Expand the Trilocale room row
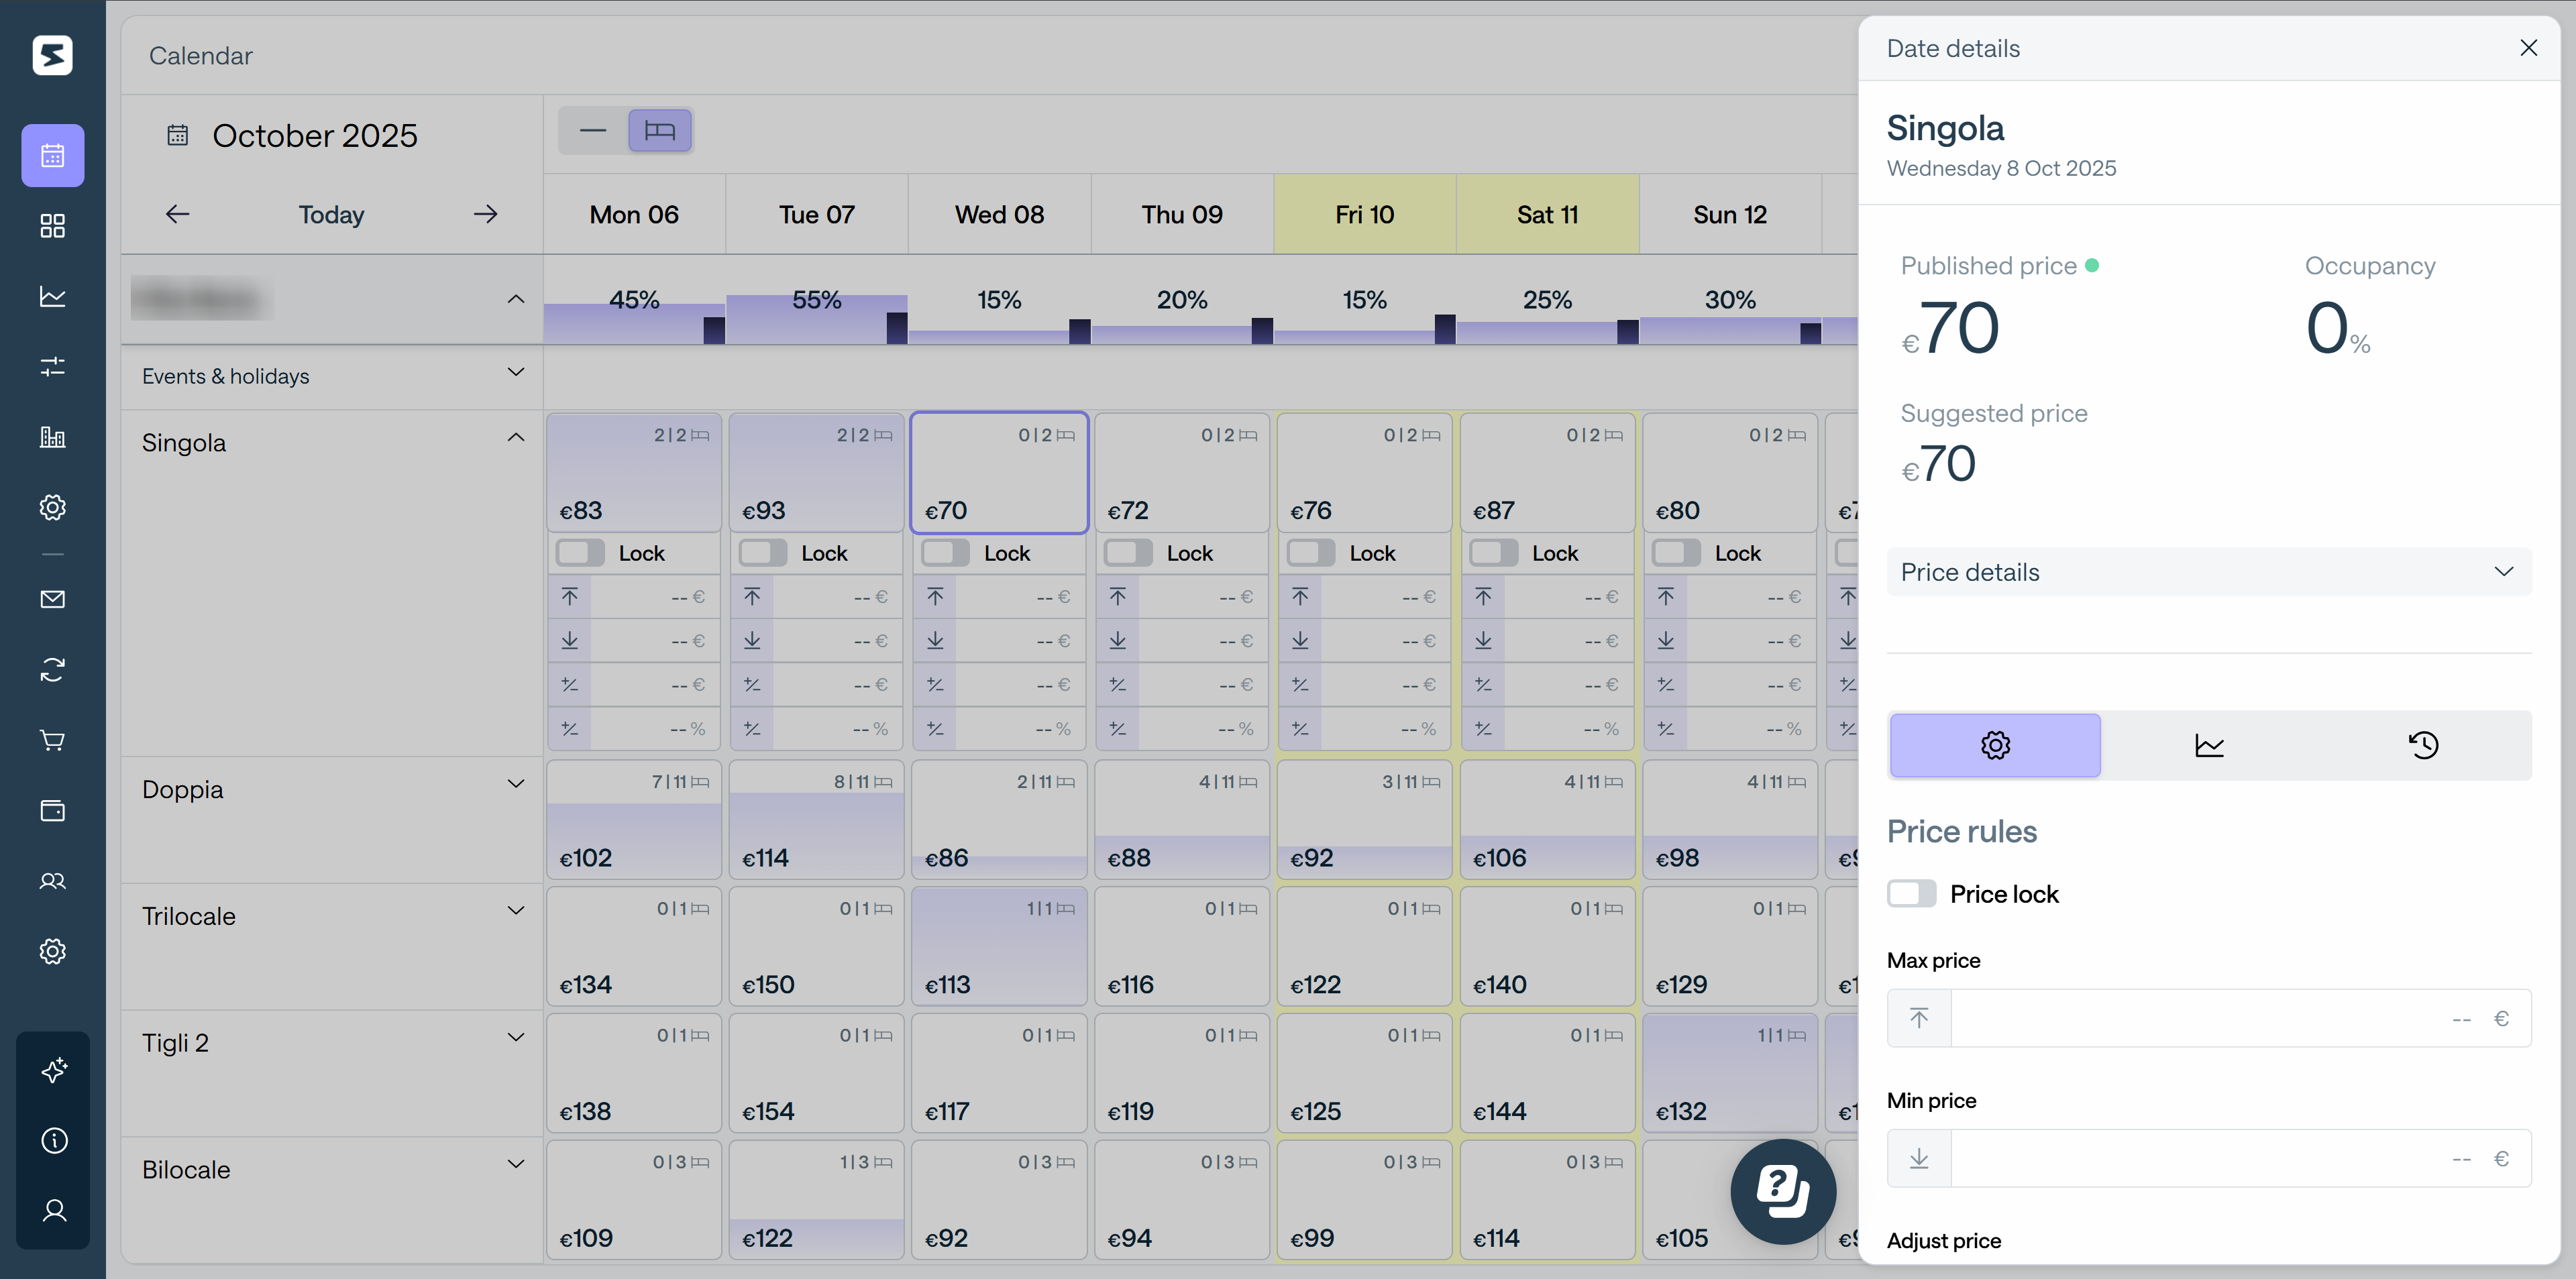 [516, 911]
